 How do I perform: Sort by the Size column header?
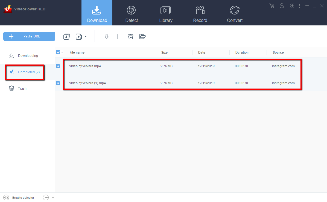point(164,52)
